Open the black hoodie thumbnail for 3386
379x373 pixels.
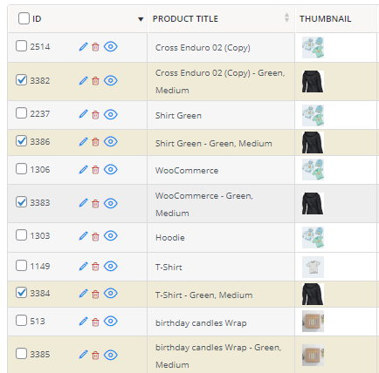point(313,142)
